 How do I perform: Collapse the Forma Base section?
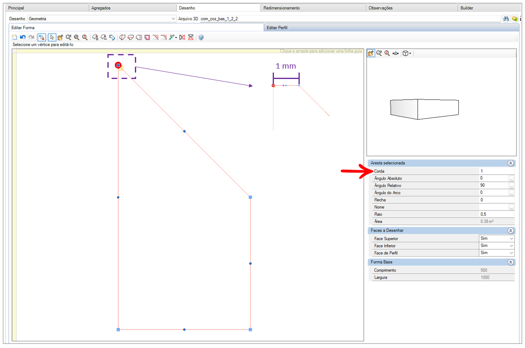(510, 262)
